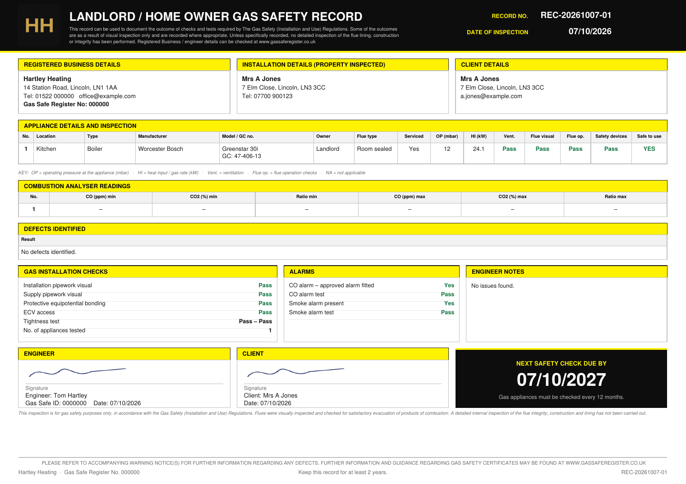Screen dimensions: 686x484
Task: Click 'Keep this record for at least 2 years.'
Action: (343, 472)
